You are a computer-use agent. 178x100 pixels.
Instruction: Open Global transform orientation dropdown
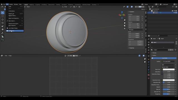(x=66, y=7)
